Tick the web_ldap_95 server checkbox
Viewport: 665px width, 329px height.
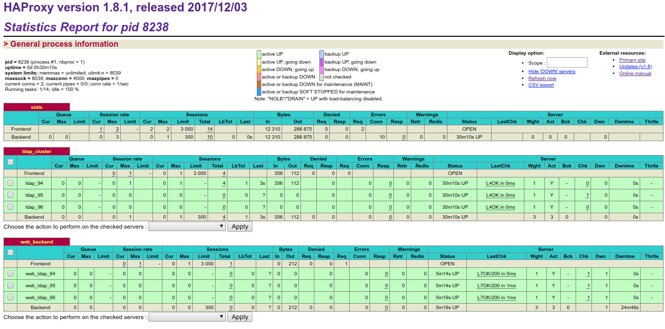click(10, 286)
